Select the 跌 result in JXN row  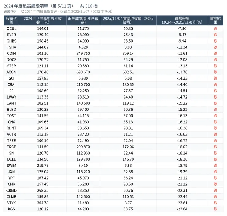(215, 172)
